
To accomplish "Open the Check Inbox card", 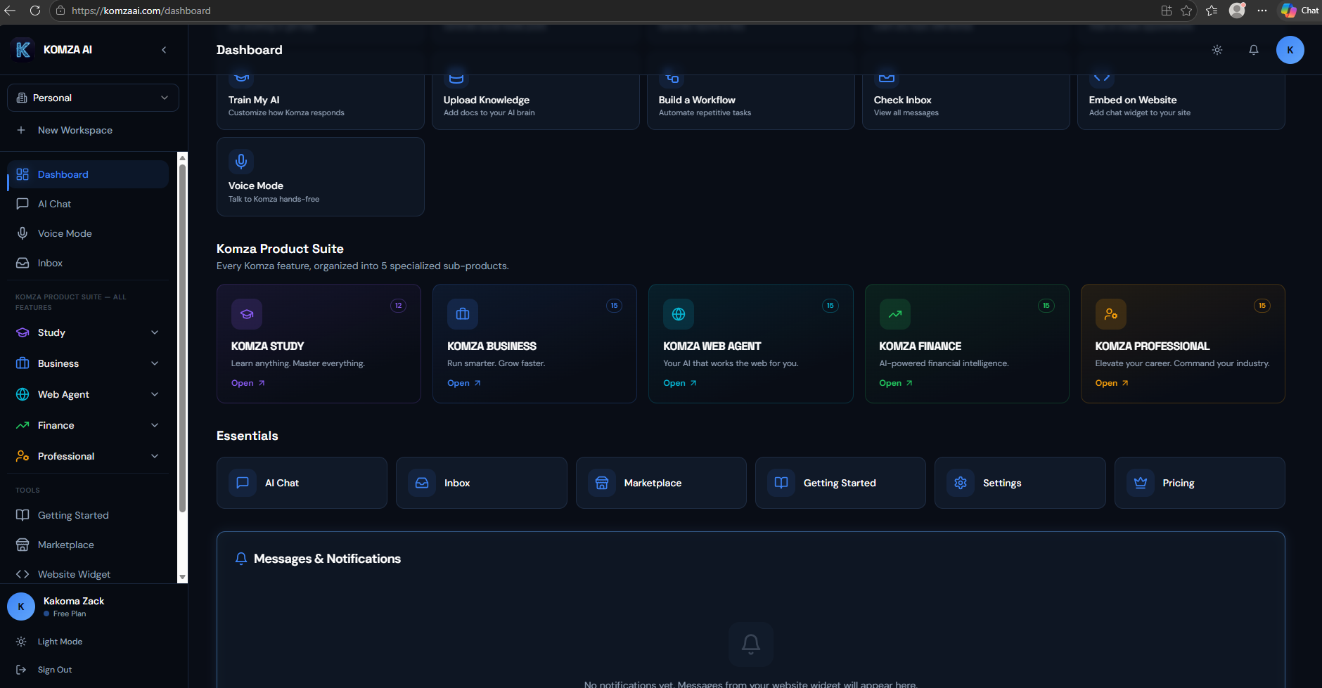I will tap(966, 103).
